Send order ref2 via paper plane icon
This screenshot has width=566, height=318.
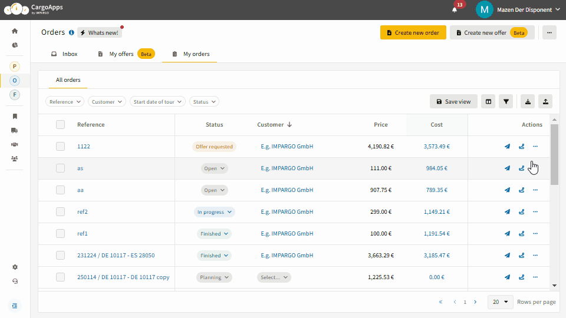tap(507, 211)
